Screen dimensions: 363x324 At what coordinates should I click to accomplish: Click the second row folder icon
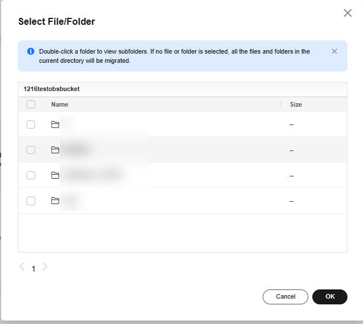pyautogui.click(x=55, y=150)
